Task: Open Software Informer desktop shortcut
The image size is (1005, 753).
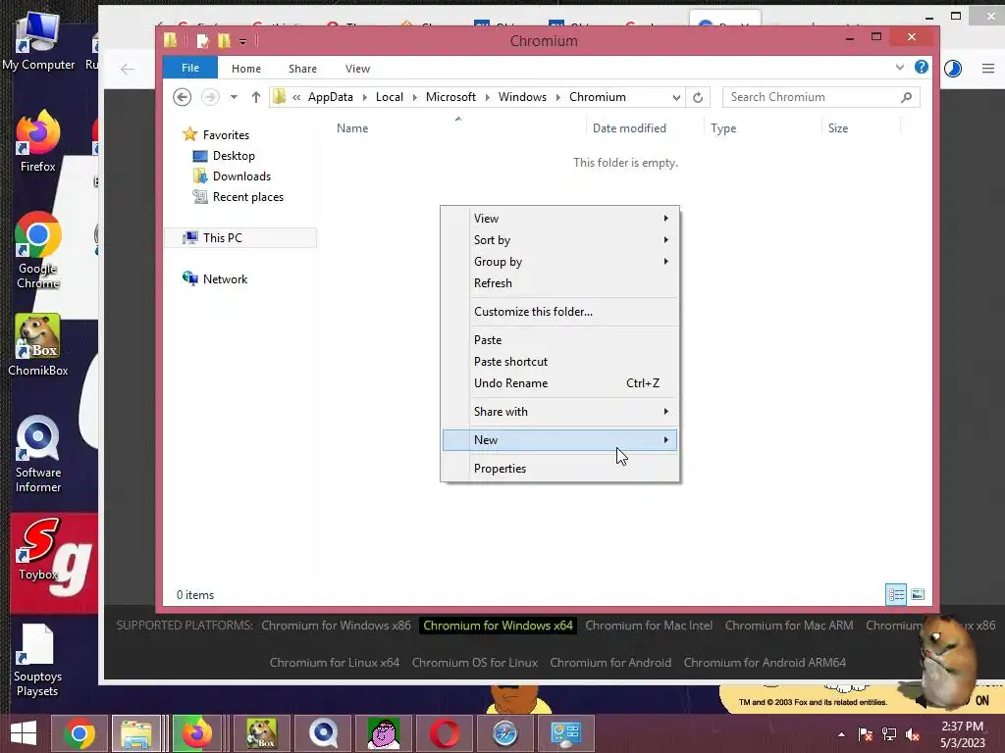Action: 38,454
